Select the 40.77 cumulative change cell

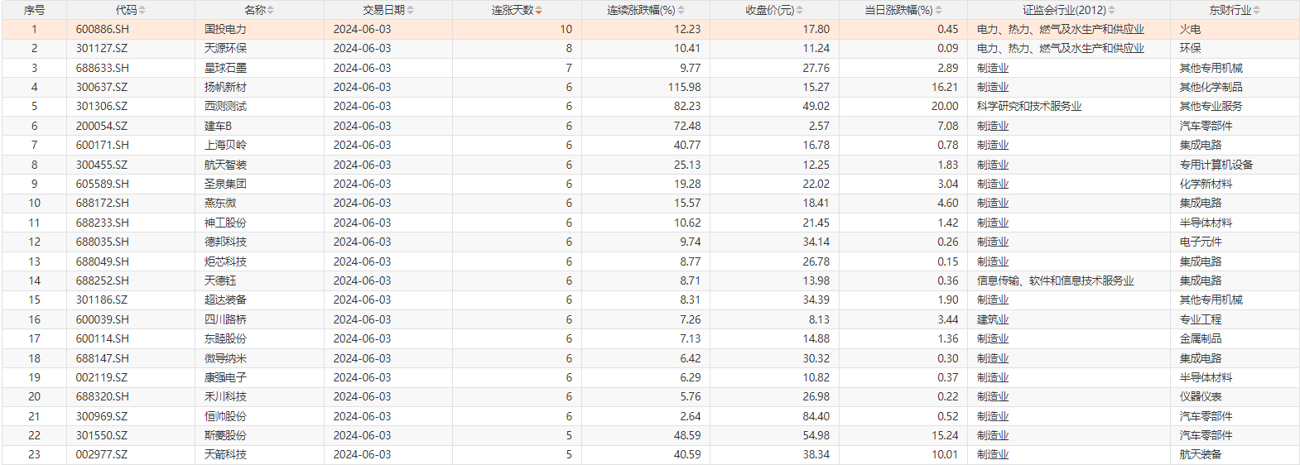646,145
